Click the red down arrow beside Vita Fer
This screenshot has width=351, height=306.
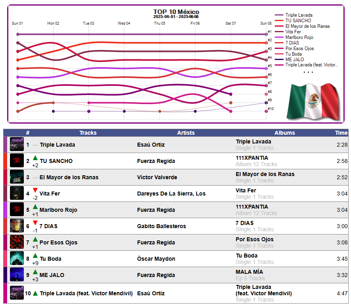tap(35, 190)
